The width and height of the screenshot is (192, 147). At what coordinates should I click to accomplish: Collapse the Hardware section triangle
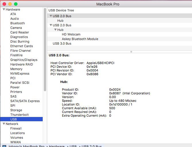4,9
